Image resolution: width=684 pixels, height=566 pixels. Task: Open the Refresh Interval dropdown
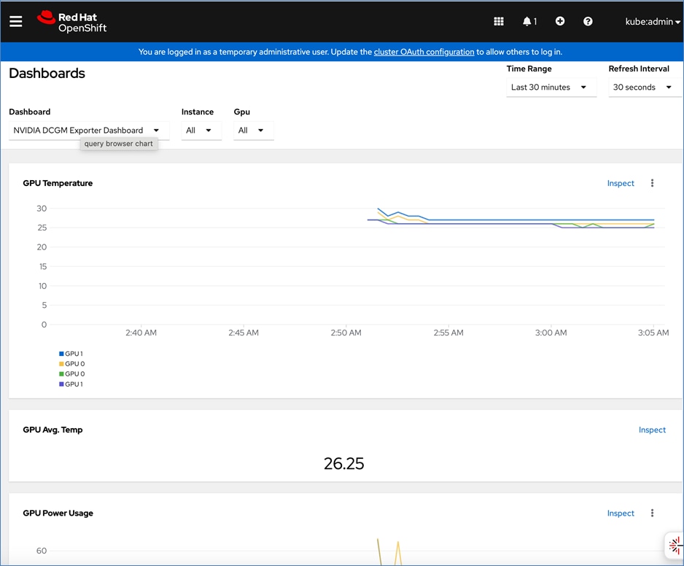pyautogui.click(x=644, y=88)
